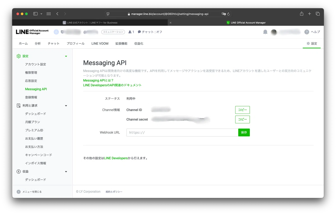Show the tab overview icon
This screenshot has height=214, width=336.
[318, 14]
